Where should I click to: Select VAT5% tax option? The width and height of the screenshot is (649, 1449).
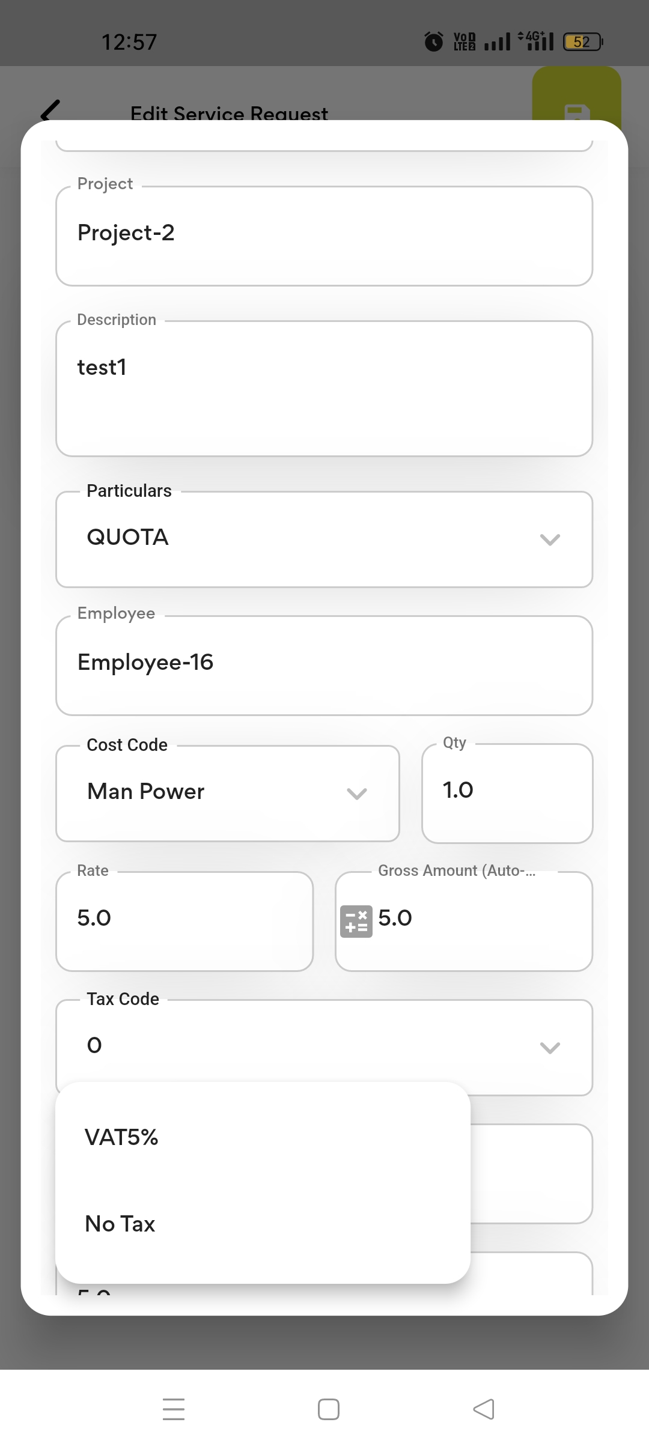coord(121,1137)
